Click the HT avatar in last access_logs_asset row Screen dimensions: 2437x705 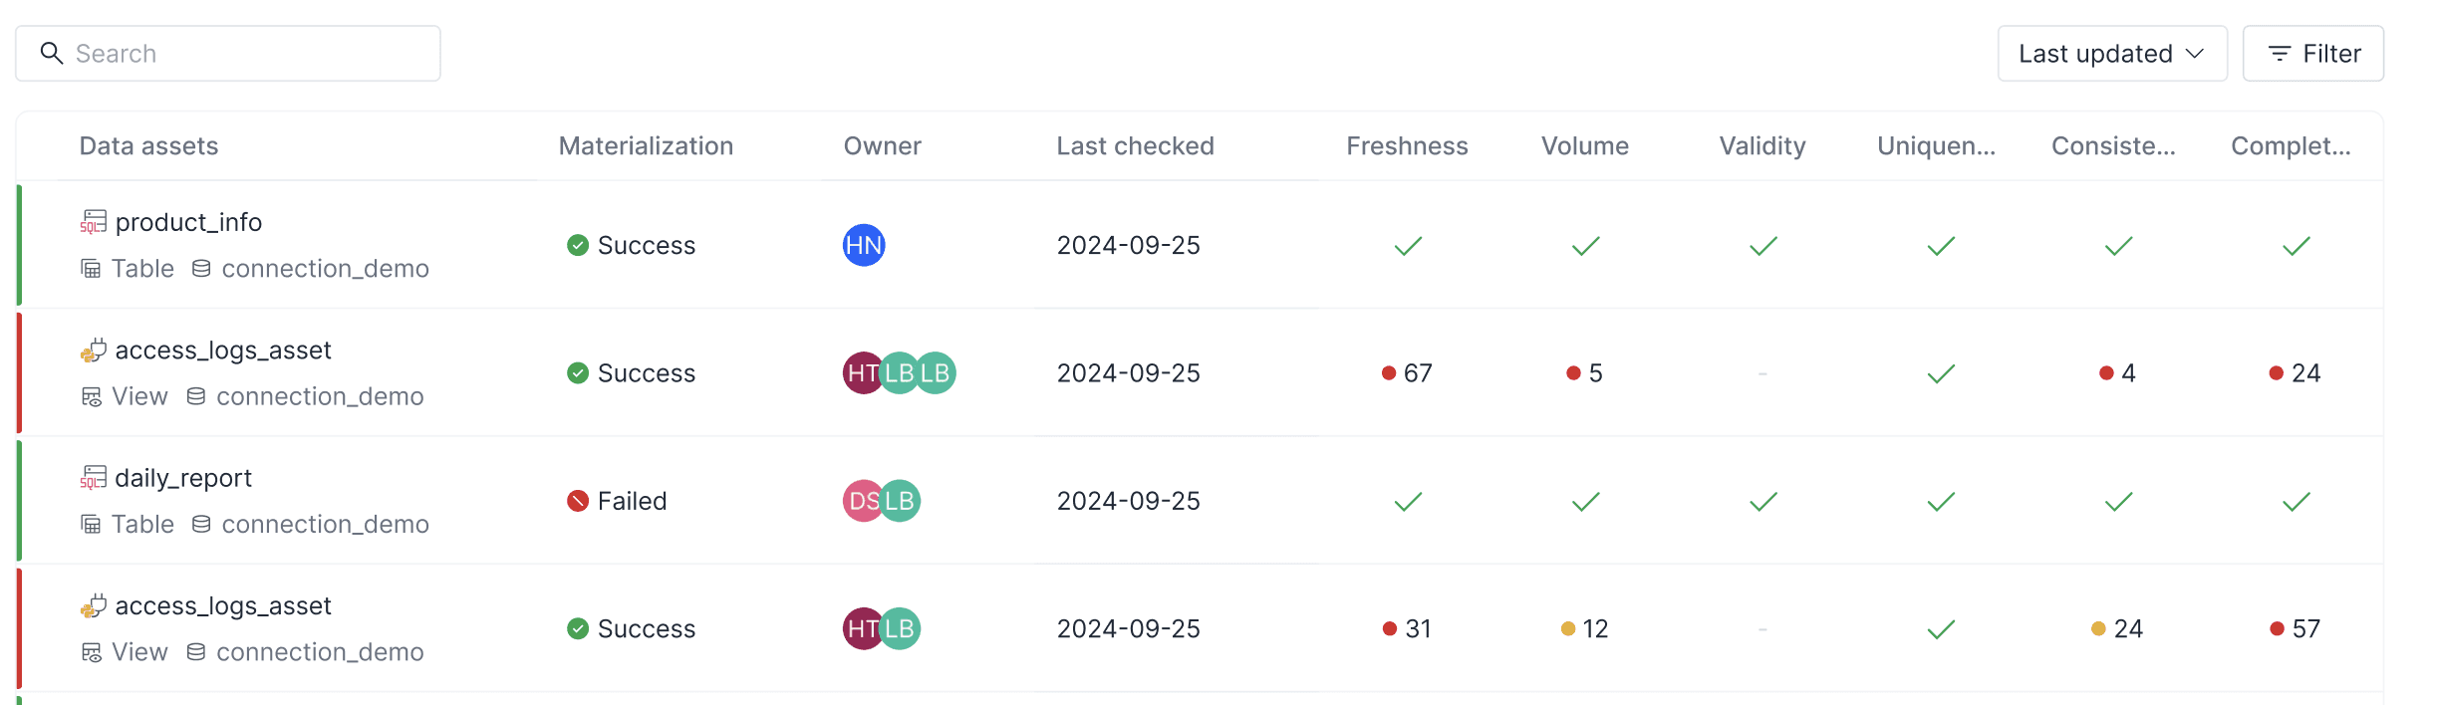862,628
